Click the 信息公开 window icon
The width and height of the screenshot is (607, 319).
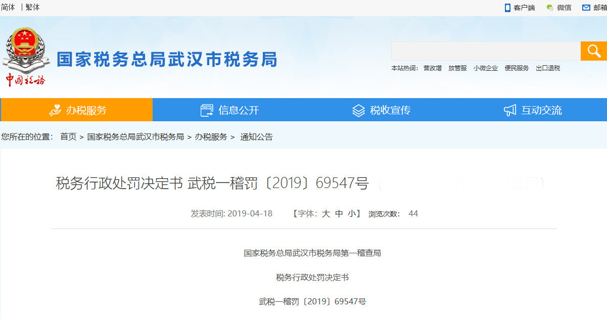[207, 110]
